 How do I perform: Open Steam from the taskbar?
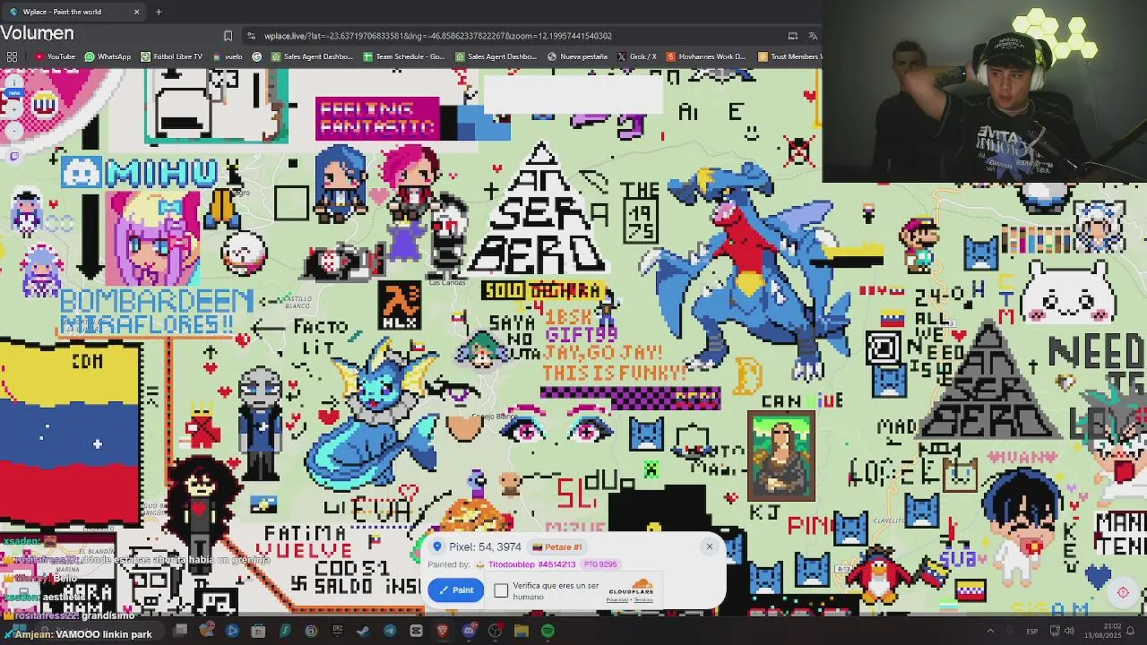pyautogui.click(x=364, y=632)
